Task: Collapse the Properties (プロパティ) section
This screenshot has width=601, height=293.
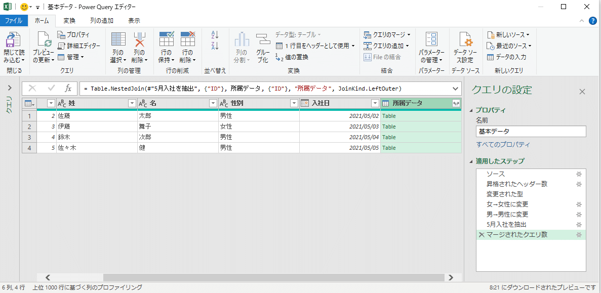Action: pyautogui.click(x=471, y=110)
